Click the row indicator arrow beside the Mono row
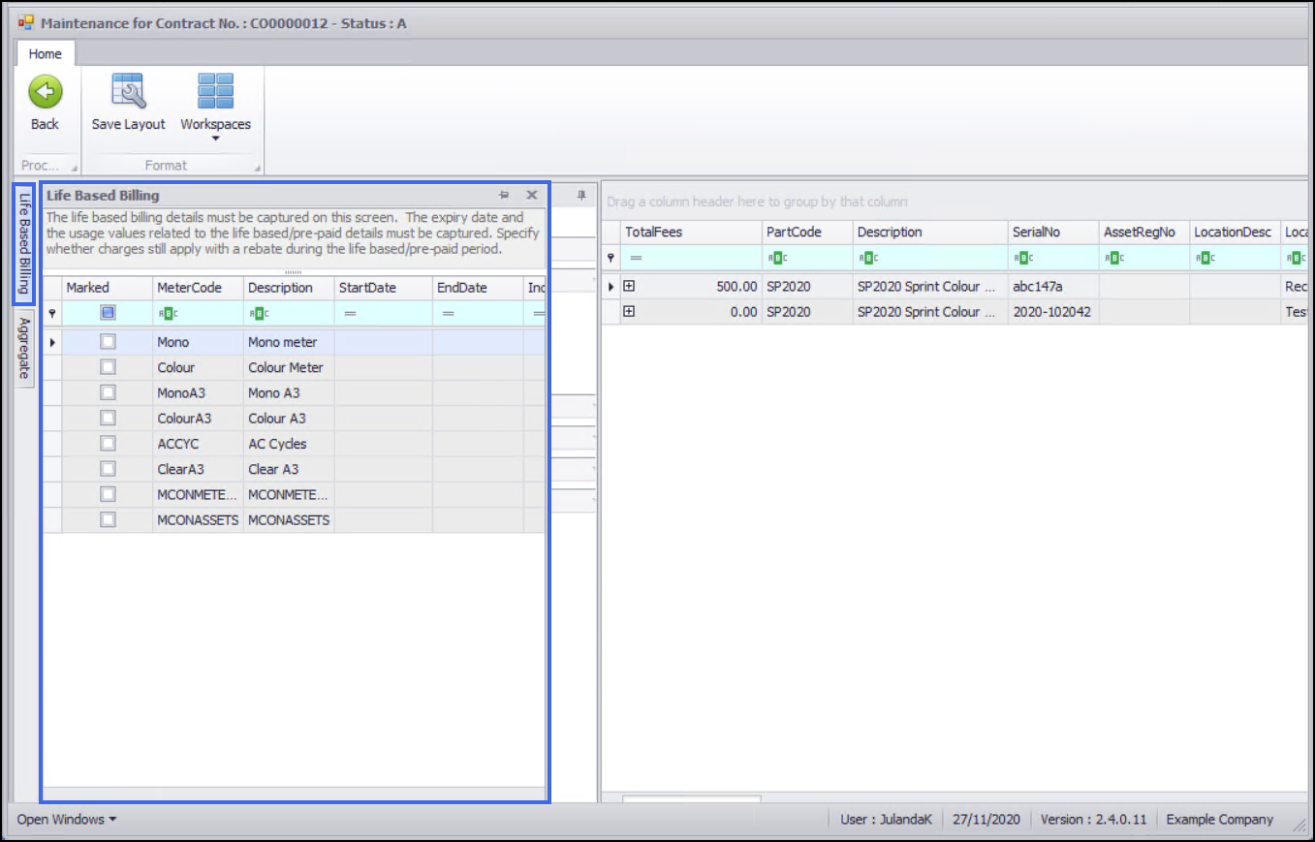The width and height of the screenshot is (1315, 842). click(52, 342)
